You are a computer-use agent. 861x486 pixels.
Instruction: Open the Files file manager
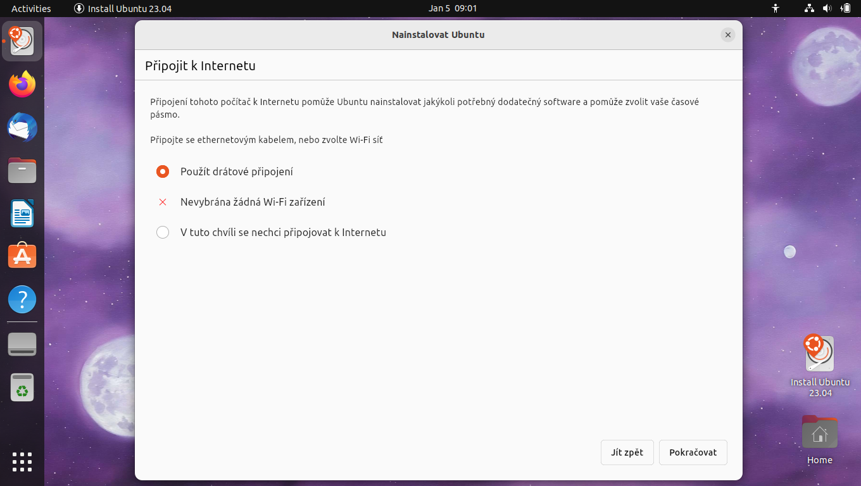(22, 170)
